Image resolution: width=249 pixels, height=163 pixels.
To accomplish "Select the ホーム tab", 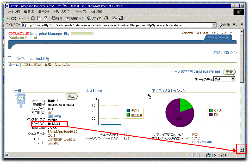I will (x=14, y=65).
